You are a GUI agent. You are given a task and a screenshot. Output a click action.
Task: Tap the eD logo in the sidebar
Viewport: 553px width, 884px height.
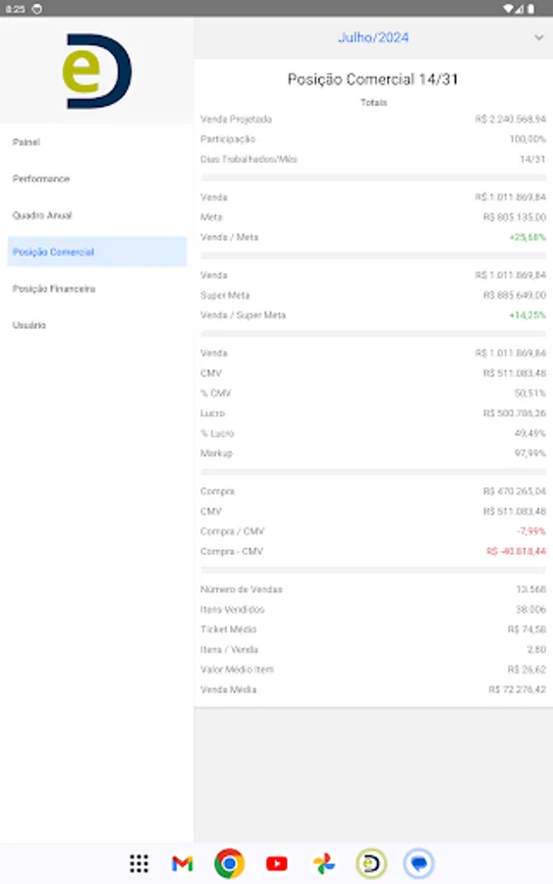(x=97, y=71)
